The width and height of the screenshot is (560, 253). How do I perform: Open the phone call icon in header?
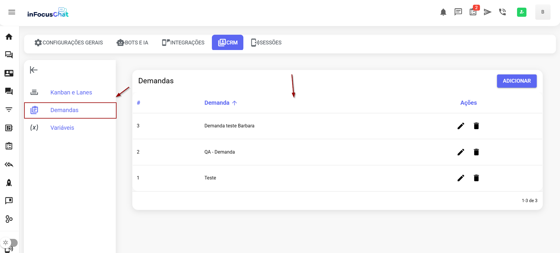502,12
